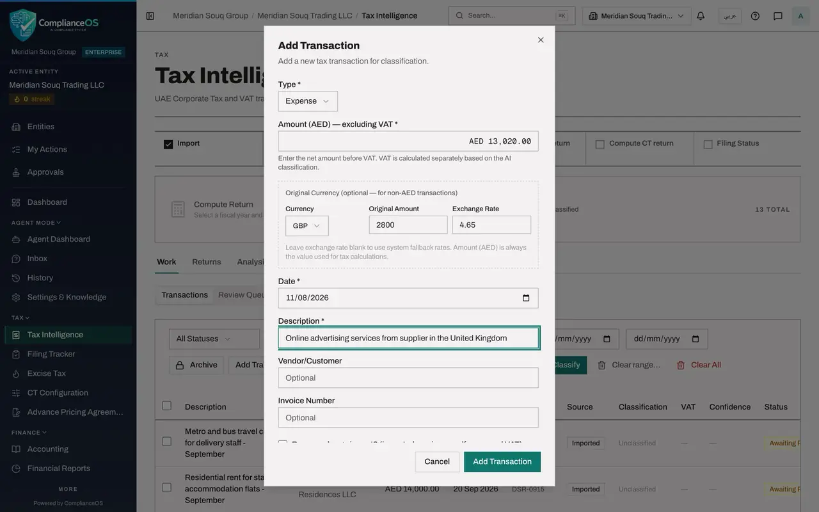819x512 pixels.
Task: Click the Invoice Number input field
Action: pos(408,418)
